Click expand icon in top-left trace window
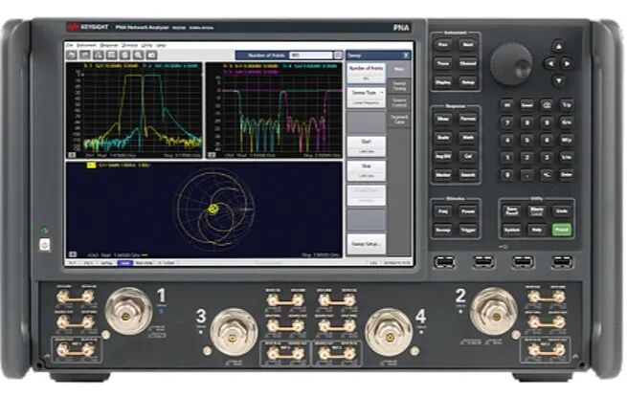Viewport: 627px width, 397px height. click(x=72, y=155)
